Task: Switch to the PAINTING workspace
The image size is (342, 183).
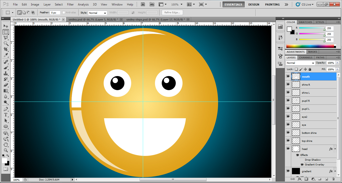Action: pyautogui.click(x=272, y=4)
